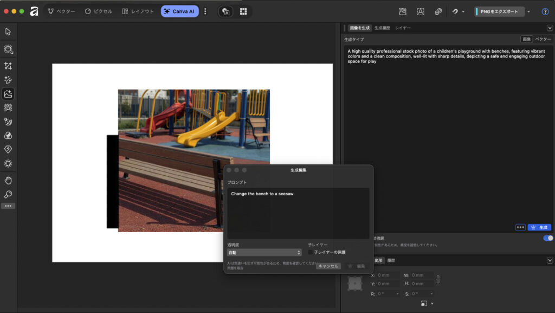Click the transform anchor point selector
This screenshot has height=313, width=555.
coord(355,283)
